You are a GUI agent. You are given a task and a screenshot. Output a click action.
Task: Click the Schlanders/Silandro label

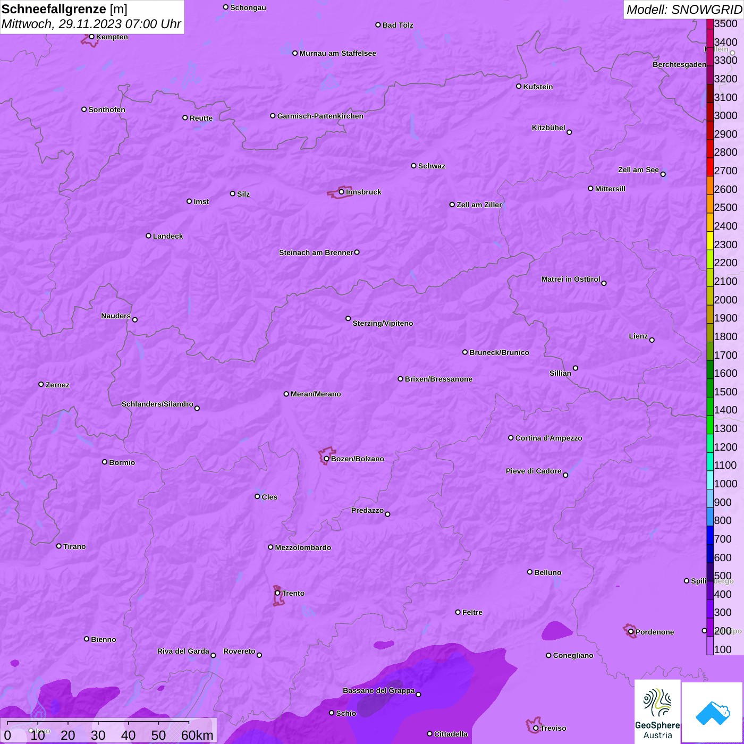coord(157,404)
